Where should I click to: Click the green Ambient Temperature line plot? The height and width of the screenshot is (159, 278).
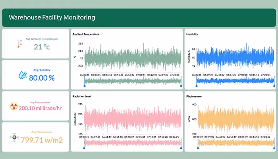click(x=133, y=58)
